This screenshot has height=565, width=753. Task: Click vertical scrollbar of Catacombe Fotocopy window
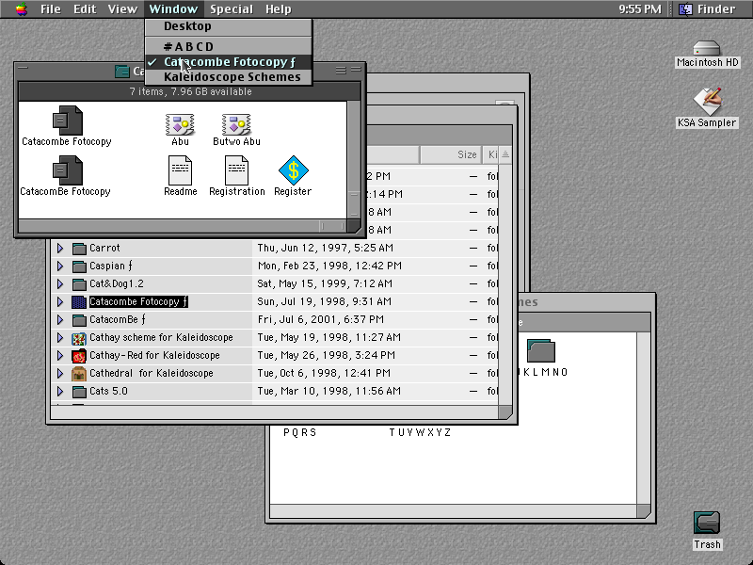click(354, 159)
